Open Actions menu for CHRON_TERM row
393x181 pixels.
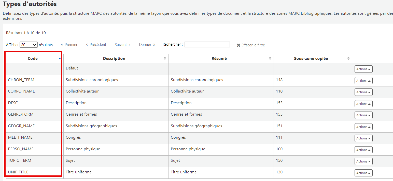tap(363, 81)
